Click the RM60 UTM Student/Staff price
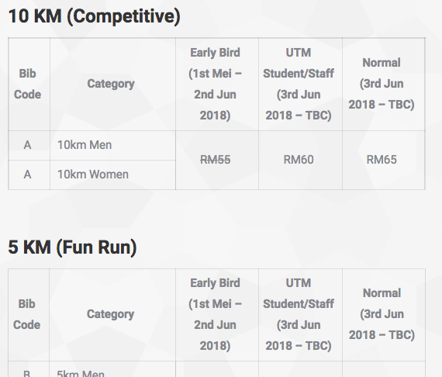442x377 pixels. (299, 160)
